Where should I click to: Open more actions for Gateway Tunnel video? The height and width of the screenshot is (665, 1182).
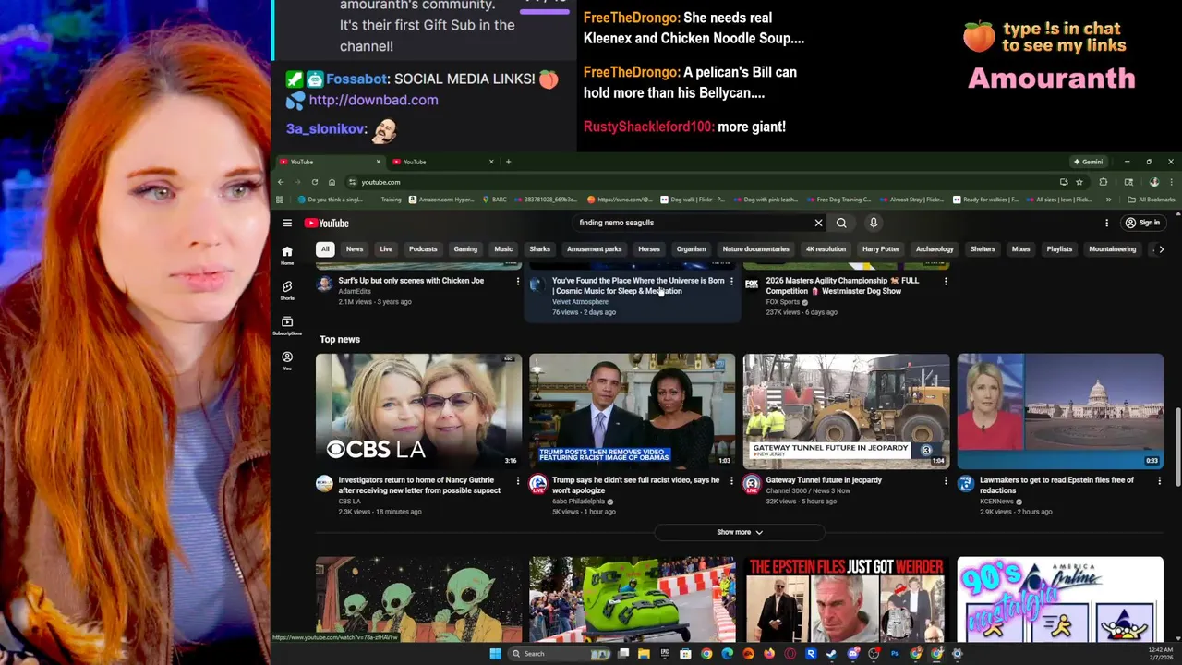[945, 480]
